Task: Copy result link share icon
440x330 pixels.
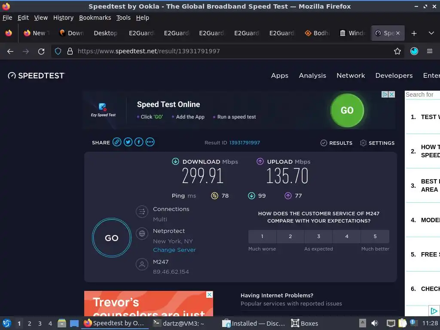Action: [x=117, y=142]
